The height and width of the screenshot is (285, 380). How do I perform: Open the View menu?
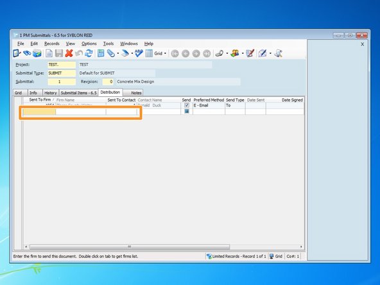pos(70,44)
